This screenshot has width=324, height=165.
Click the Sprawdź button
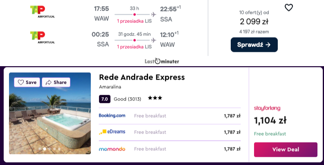[x=254, y=45]
